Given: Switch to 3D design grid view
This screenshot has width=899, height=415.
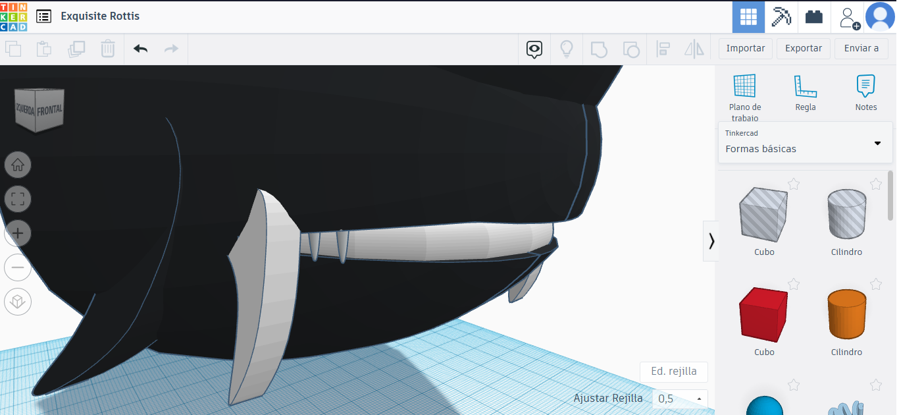Looking at the screenshot, I should click(749, 16).
